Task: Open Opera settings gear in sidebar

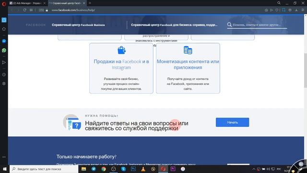Action: point(4,84)
